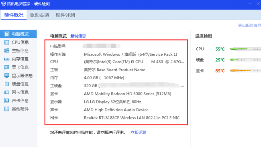
Task: Click the 显卡 temperature bar
Action: point(245,70)
